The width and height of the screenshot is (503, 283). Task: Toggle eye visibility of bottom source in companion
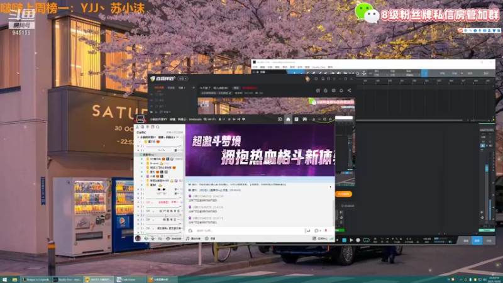(152, 112)
